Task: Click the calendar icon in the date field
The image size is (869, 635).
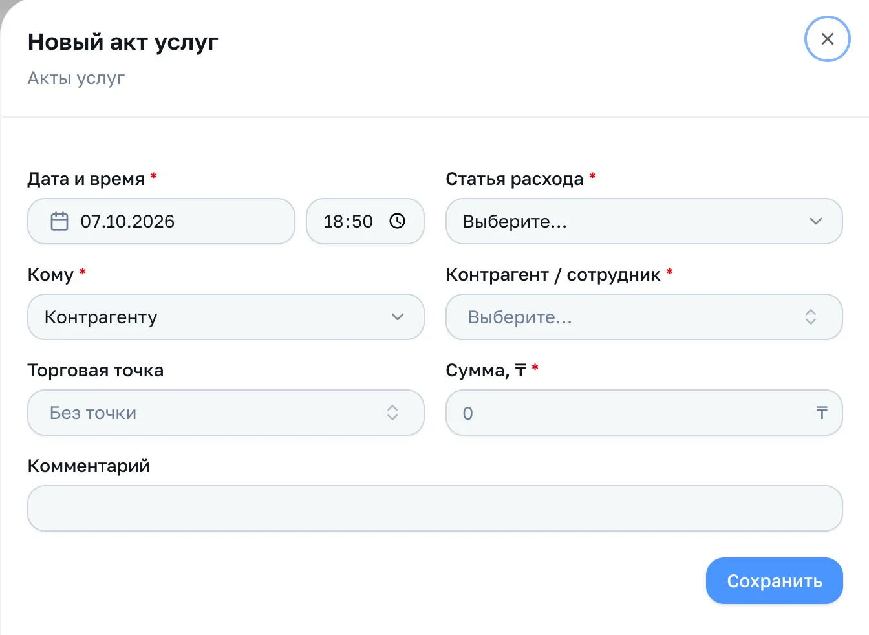Action: click(x=59, y=221)
